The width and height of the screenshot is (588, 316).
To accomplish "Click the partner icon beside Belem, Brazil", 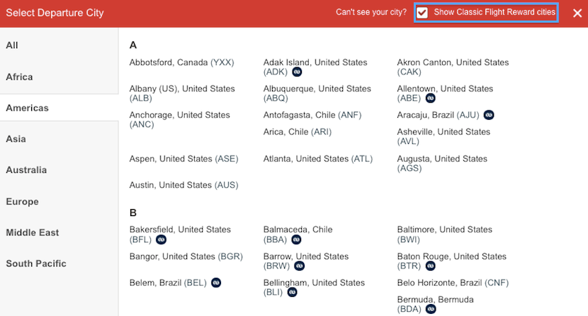I will point(215,283).
